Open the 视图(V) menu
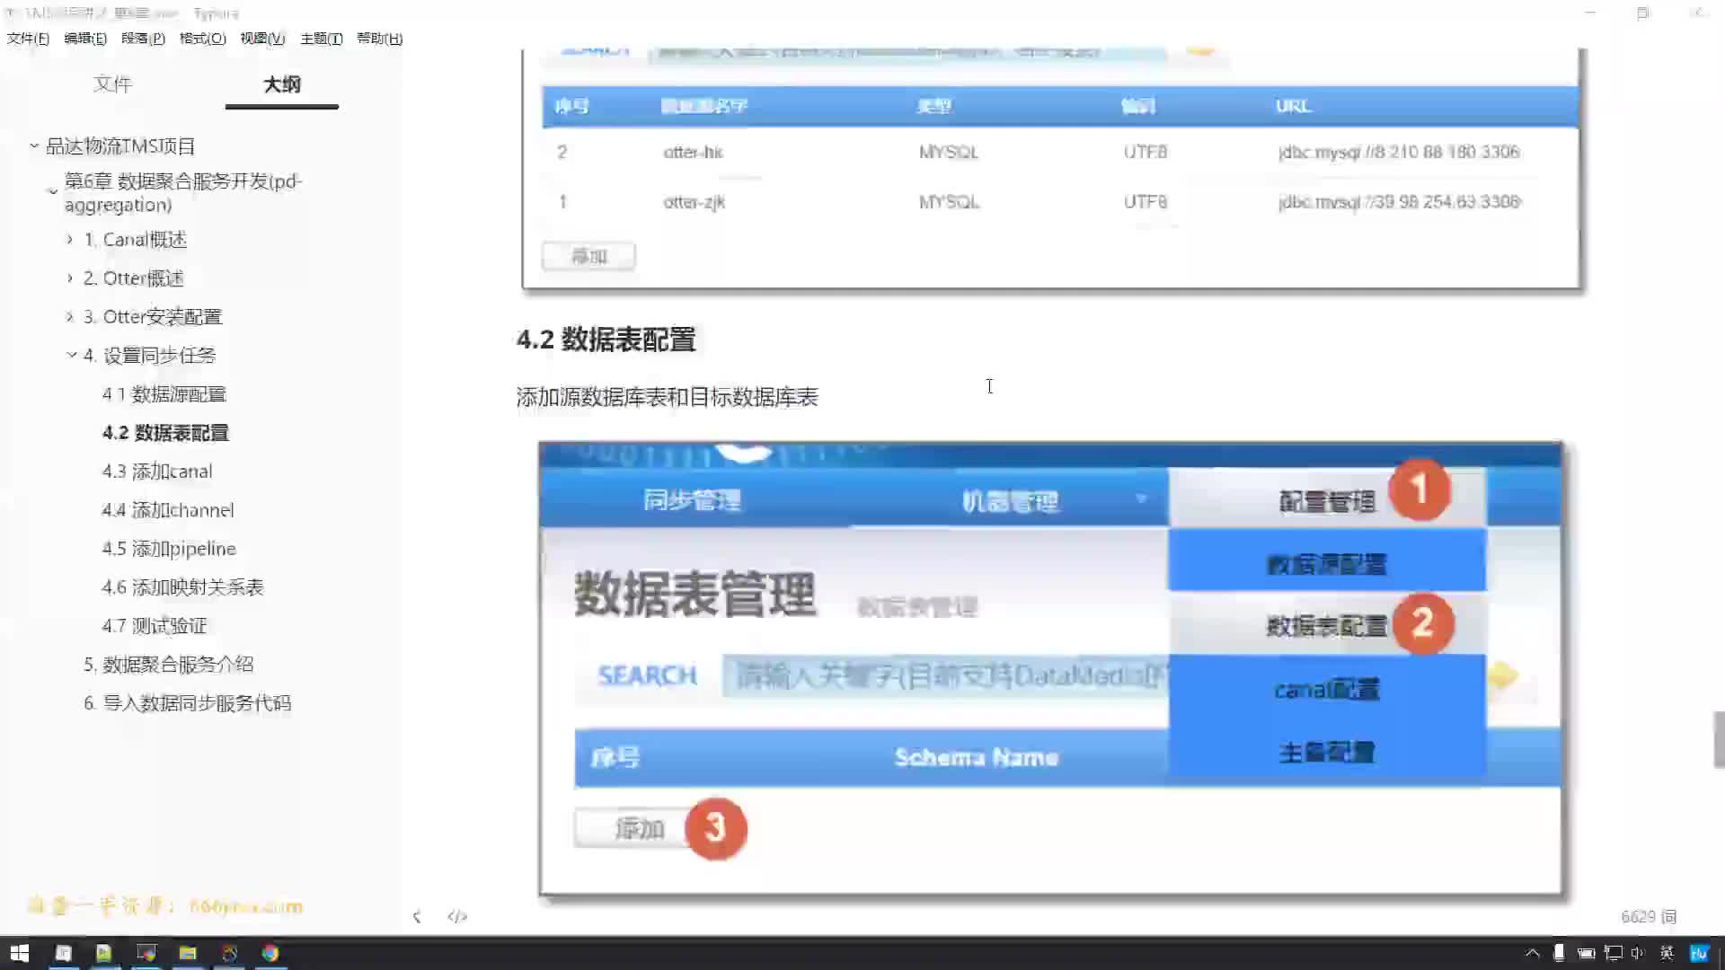Viewport: 1725px width, 970px height. coord(262,39)
